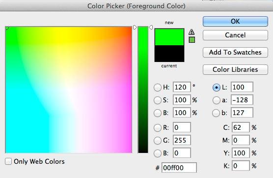This screenshot has width=273, height=178.
Task: Enable the Only Web Colors checkbox
Action: (x=8, y=161)
